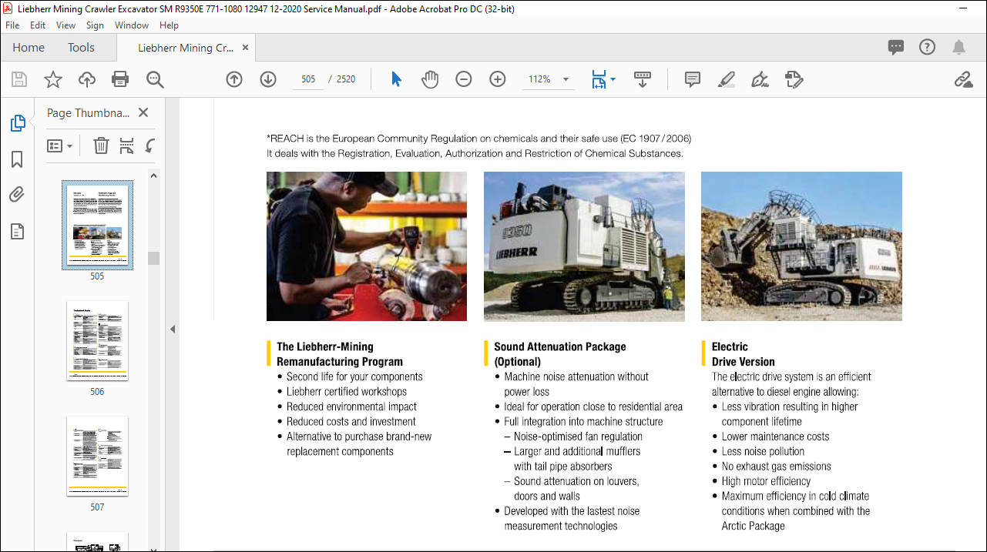Close the Page Thumbnails panel
This screenshot has width=987, height=552.
(143, 112)
